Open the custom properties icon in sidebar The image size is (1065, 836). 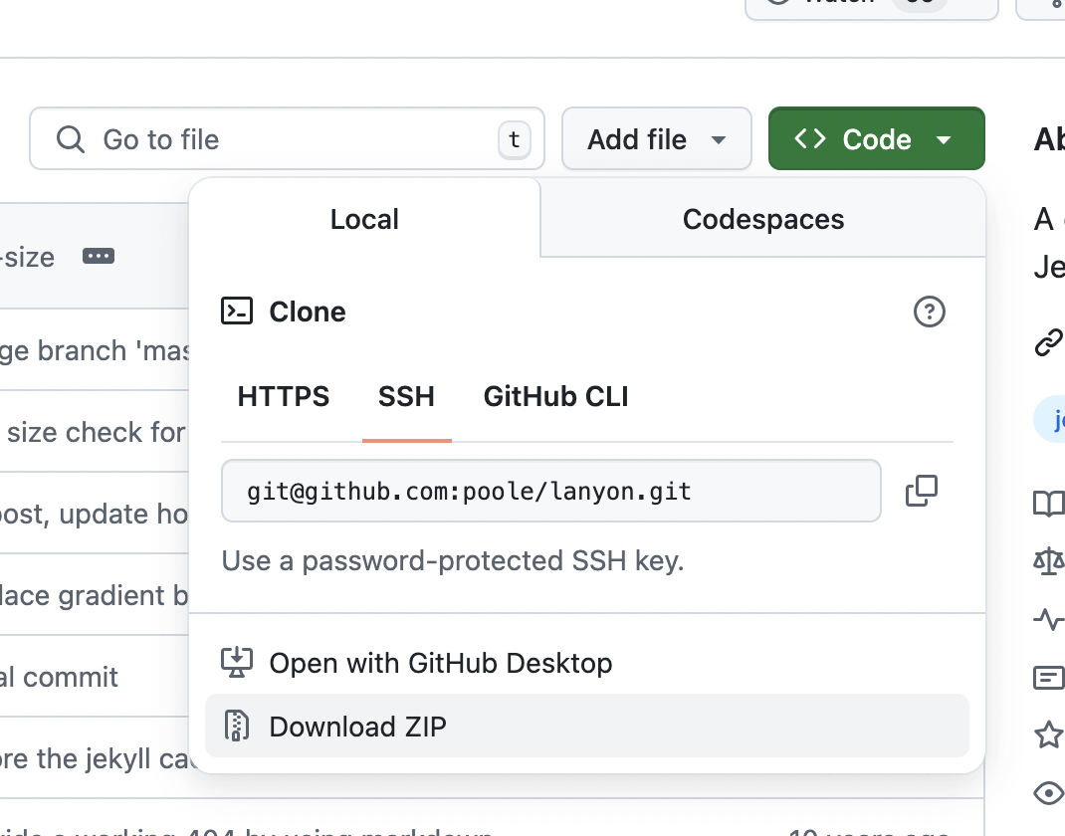point(1049,678)
